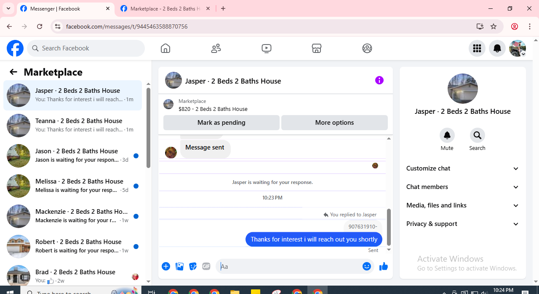Open more actions plus icon in composer
The height and width of the screenshot is (294, 539).
166,266
